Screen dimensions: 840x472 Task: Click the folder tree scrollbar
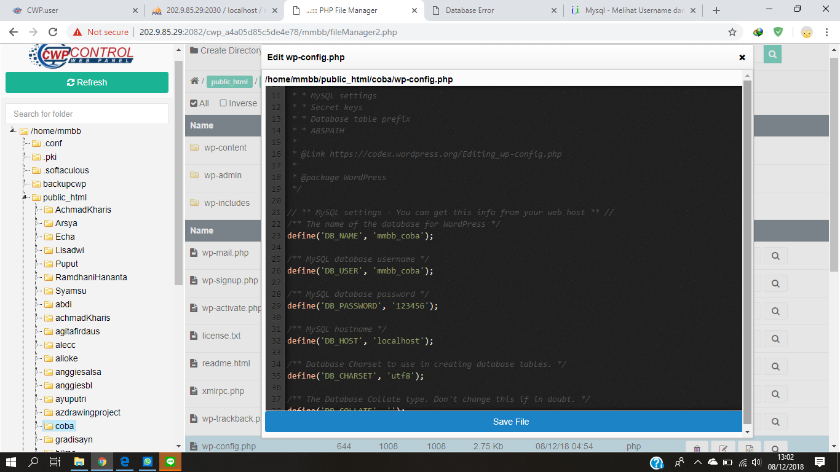179,172
